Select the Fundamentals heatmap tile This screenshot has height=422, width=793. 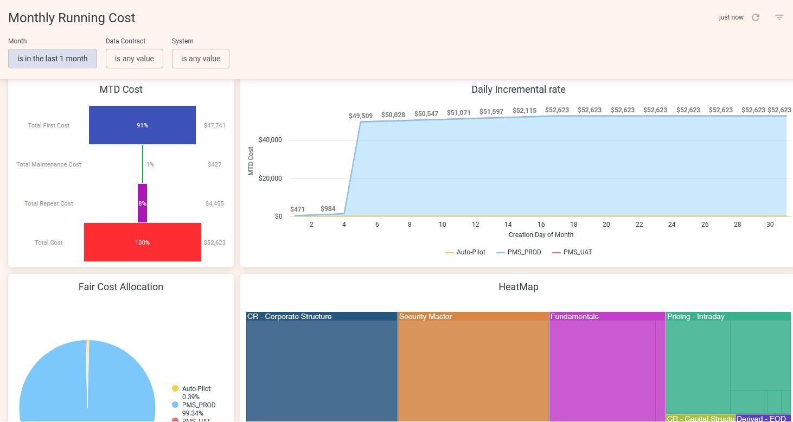[x=602, y=369]
